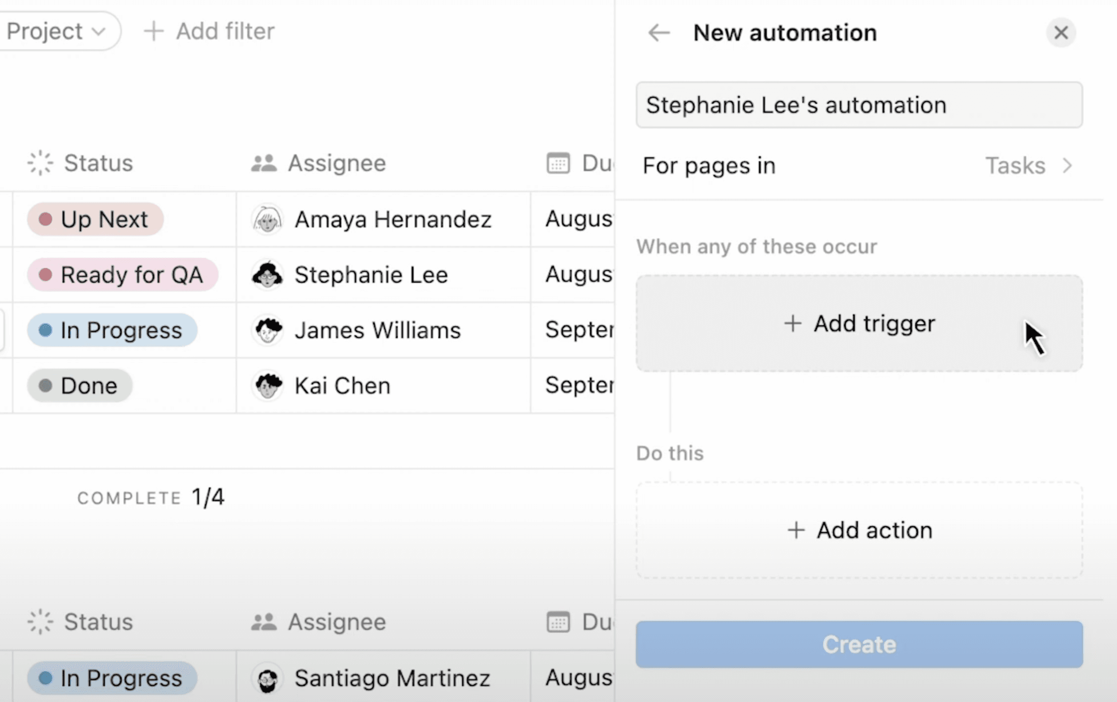This screenshot has height=702, width=1117.
Task: Click the Complete 1/4 progress indicator
Action: (x=151, y=497)
